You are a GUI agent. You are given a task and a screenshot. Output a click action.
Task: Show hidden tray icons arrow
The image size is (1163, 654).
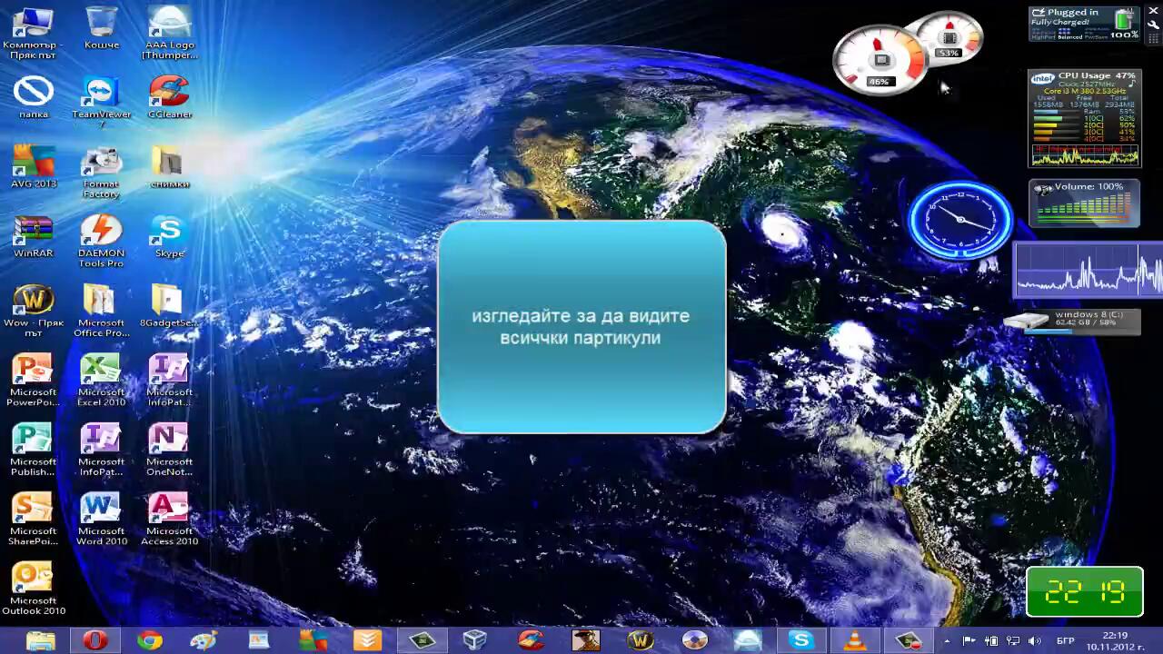tap(947, 641)
